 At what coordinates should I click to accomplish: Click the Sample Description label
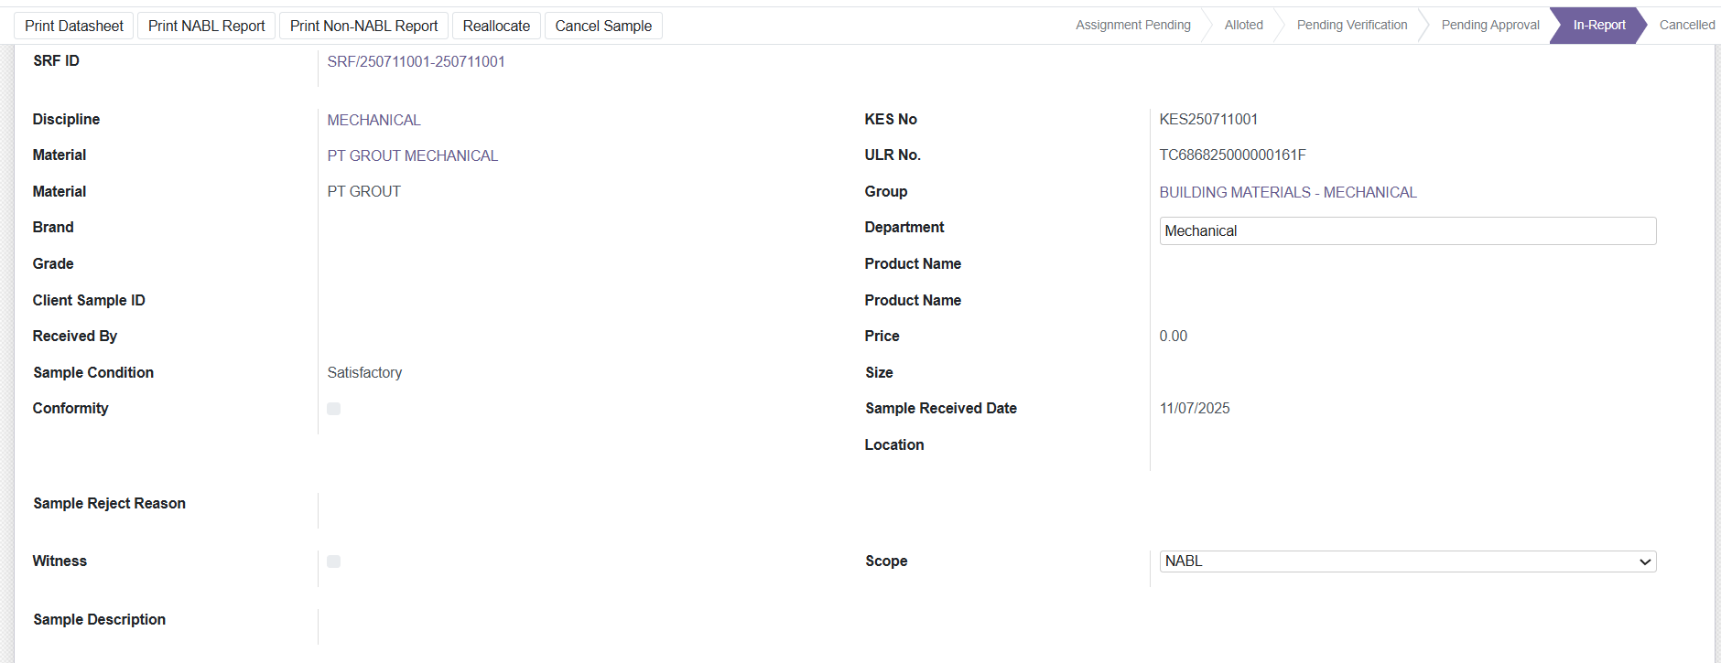[100, 619]
